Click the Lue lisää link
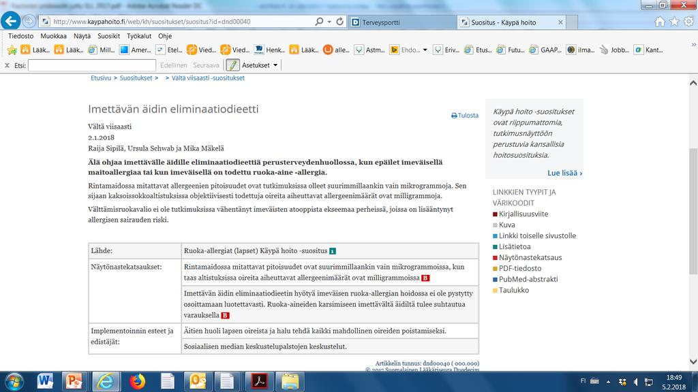 [565, 173]
